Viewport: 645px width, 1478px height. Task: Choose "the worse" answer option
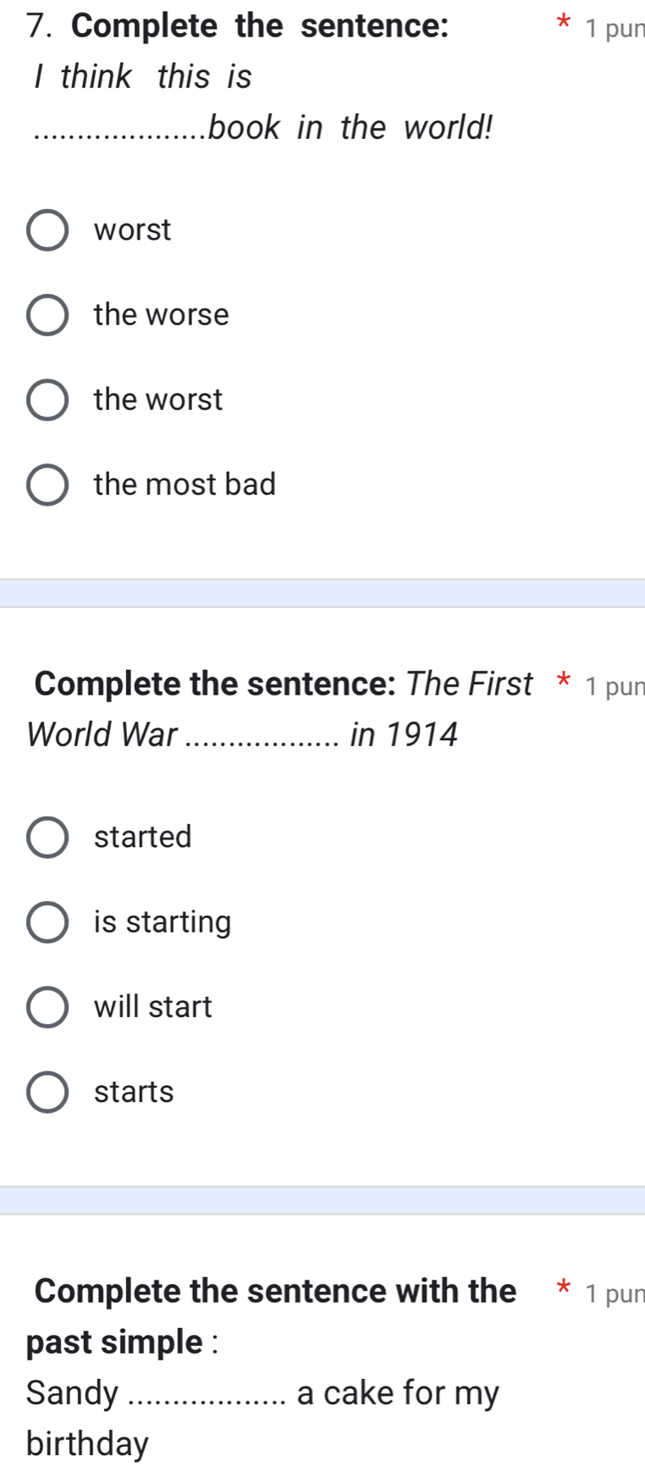pos(47,315)
